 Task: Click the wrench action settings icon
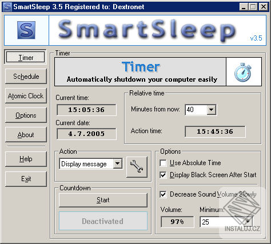(137, 167)
